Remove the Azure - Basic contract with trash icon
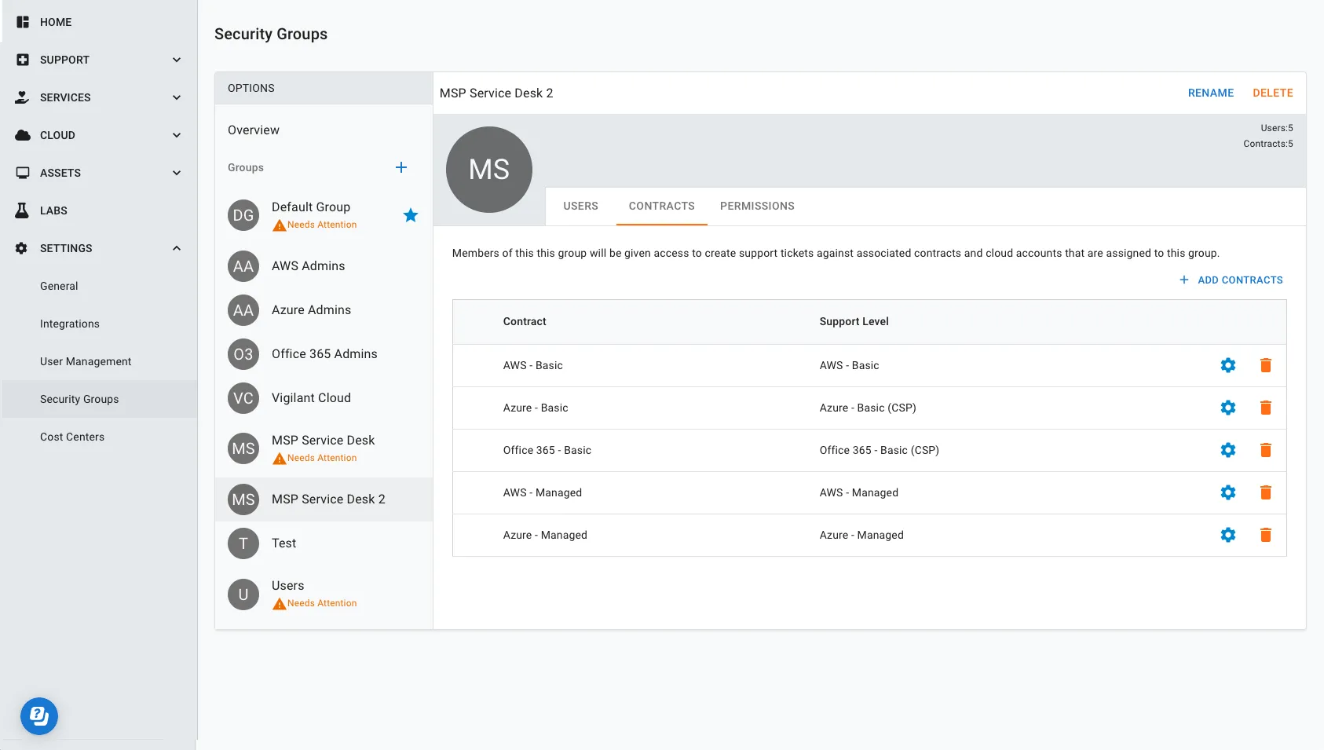Viewport: 1324px width, 750px height. pos(1266,408)
